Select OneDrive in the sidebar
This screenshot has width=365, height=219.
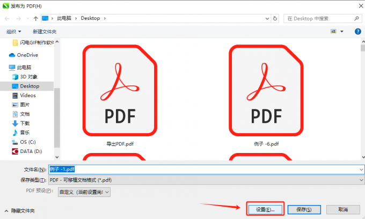click(23, 55)
